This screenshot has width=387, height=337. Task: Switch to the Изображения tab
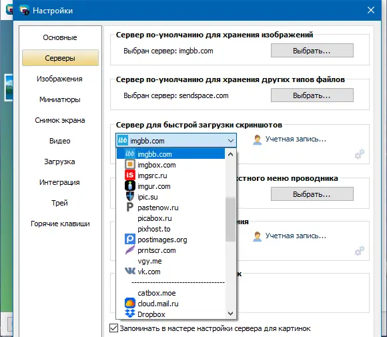(x=60, y=79)
